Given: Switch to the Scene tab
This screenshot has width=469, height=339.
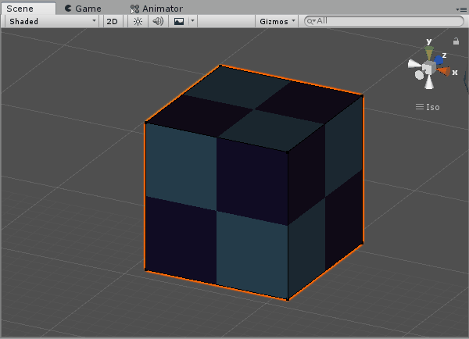Looking at the screenshot, I should tap(28, 9).
